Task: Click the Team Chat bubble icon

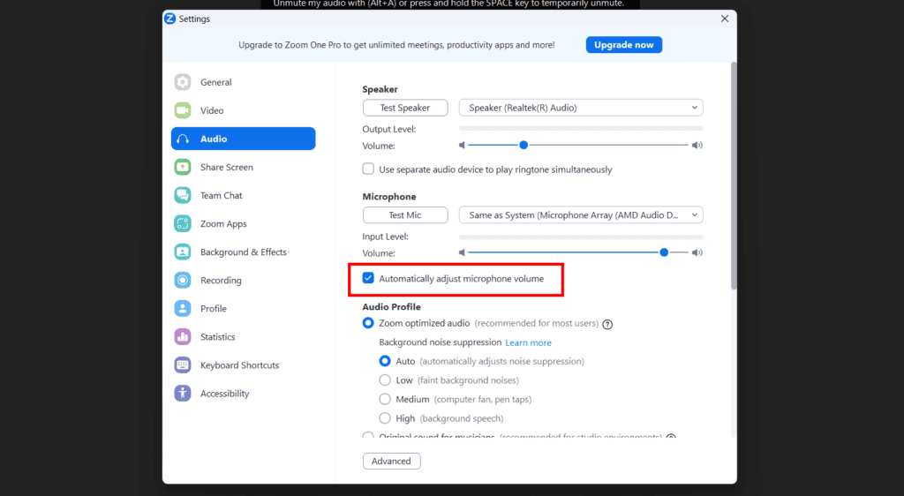Action: tap(183, 195)
